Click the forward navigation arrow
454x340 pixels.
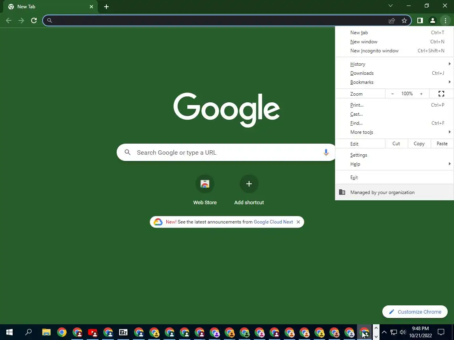click(x=21, y=20)
